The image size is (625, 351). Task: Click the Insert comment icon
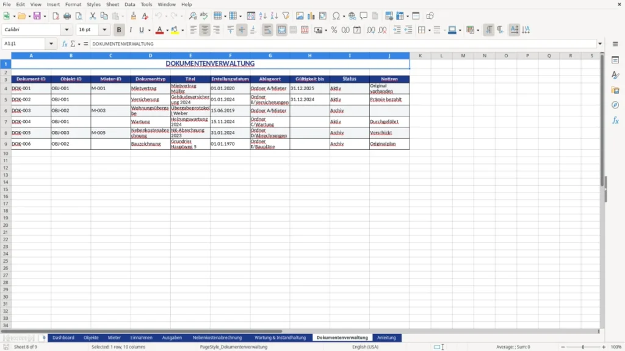tap(364, 16)
